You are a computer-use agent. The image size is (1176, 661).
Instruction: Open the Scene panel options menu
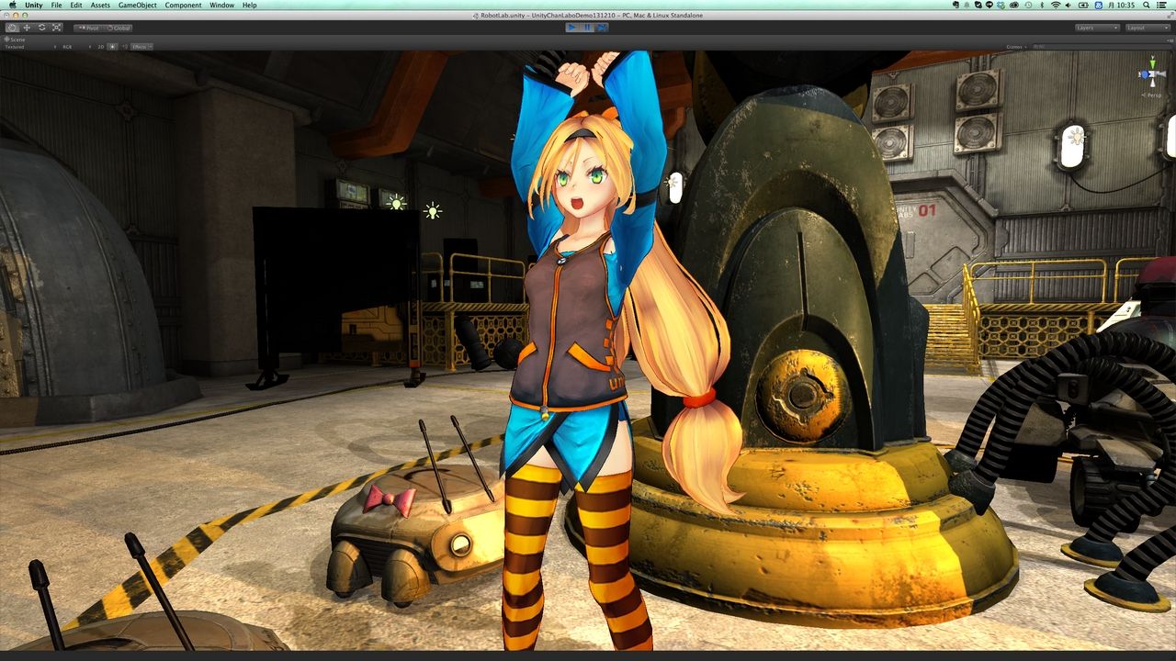tap(1170, 39)
